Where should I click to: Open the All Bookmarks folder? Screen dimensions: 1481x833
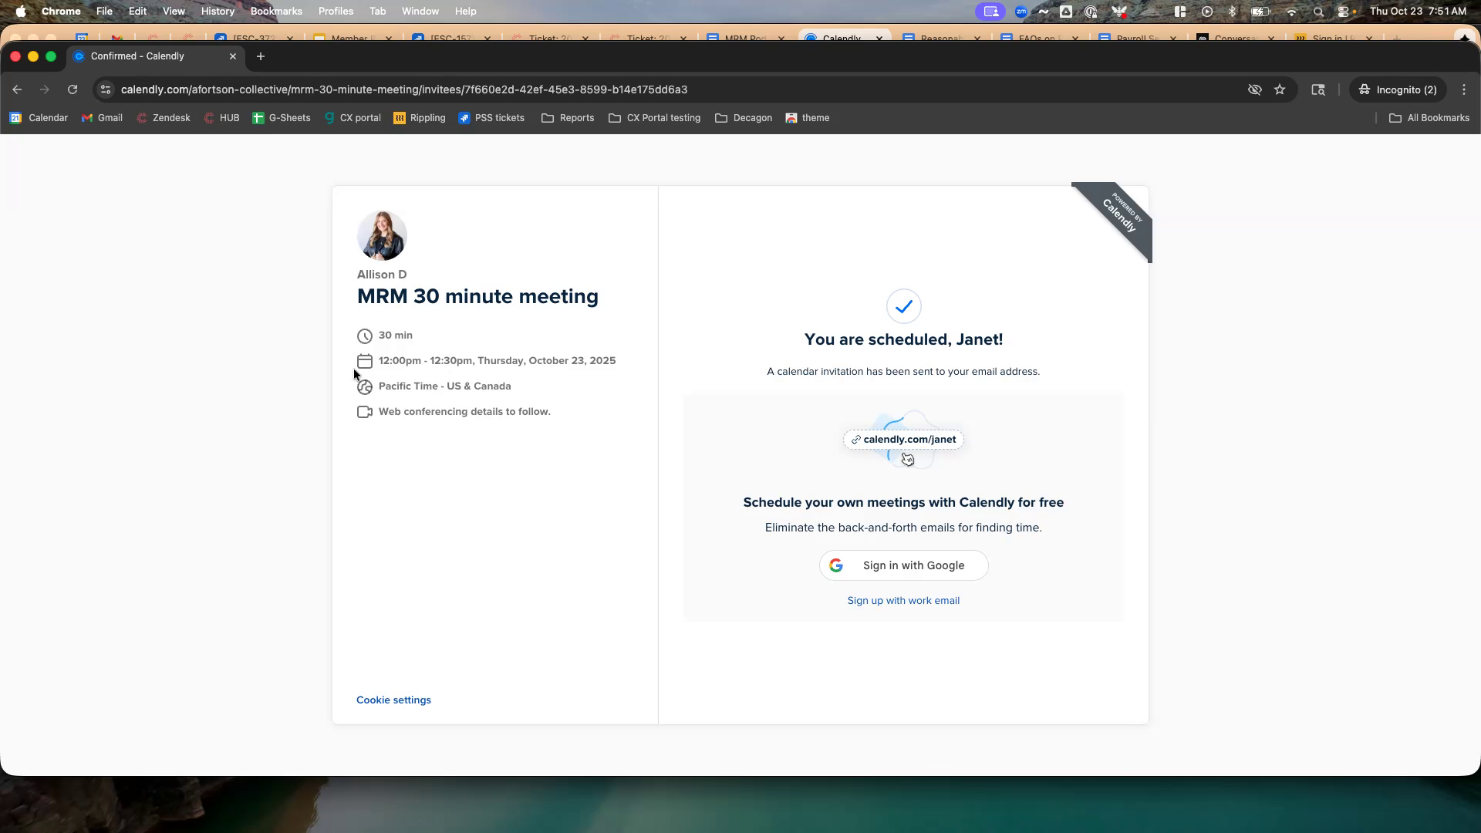pyautogui.click(x=1429, y=118)
